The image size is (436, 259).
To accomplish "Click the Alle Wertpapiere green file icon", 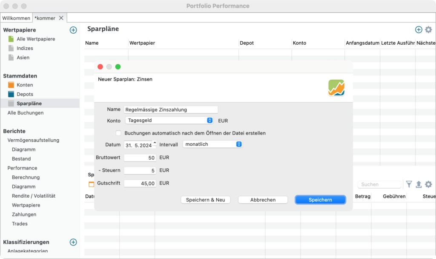I will (11, 39).
